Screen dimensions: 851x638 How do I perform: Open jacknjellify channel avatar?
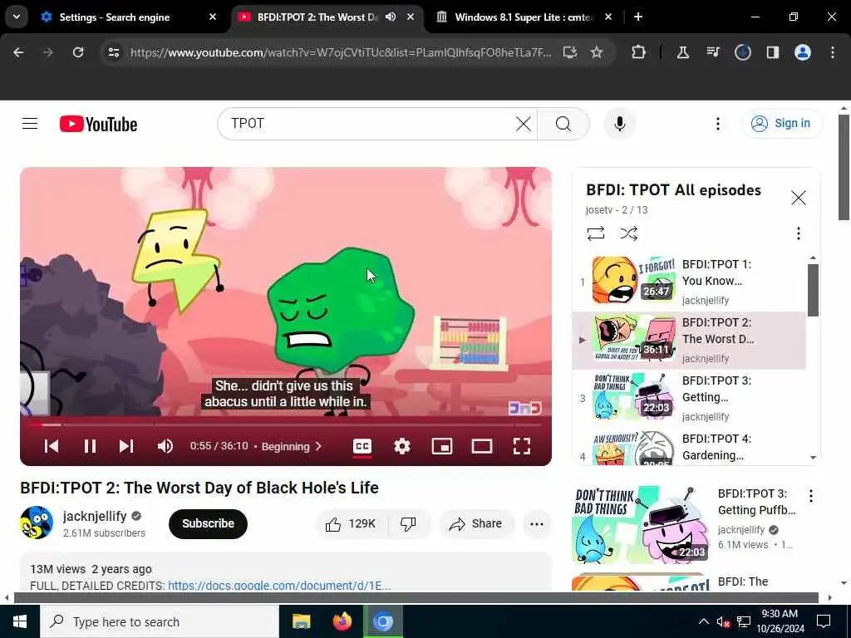click(x=37, y=523)
